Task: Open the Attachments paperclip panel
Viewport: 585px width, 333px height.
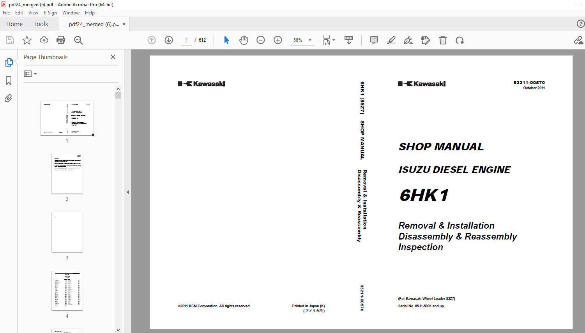Action: (9, 98)
